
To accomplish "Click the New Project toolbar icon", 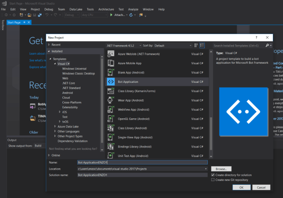I will [x=21, y=15].
